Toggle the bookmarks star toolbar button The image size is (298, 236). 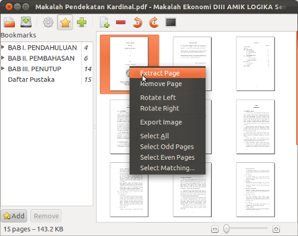(65, 22)
